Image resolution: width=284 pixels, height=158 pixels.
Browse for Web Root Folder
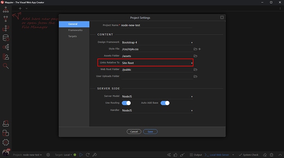[x=195, y=69]
